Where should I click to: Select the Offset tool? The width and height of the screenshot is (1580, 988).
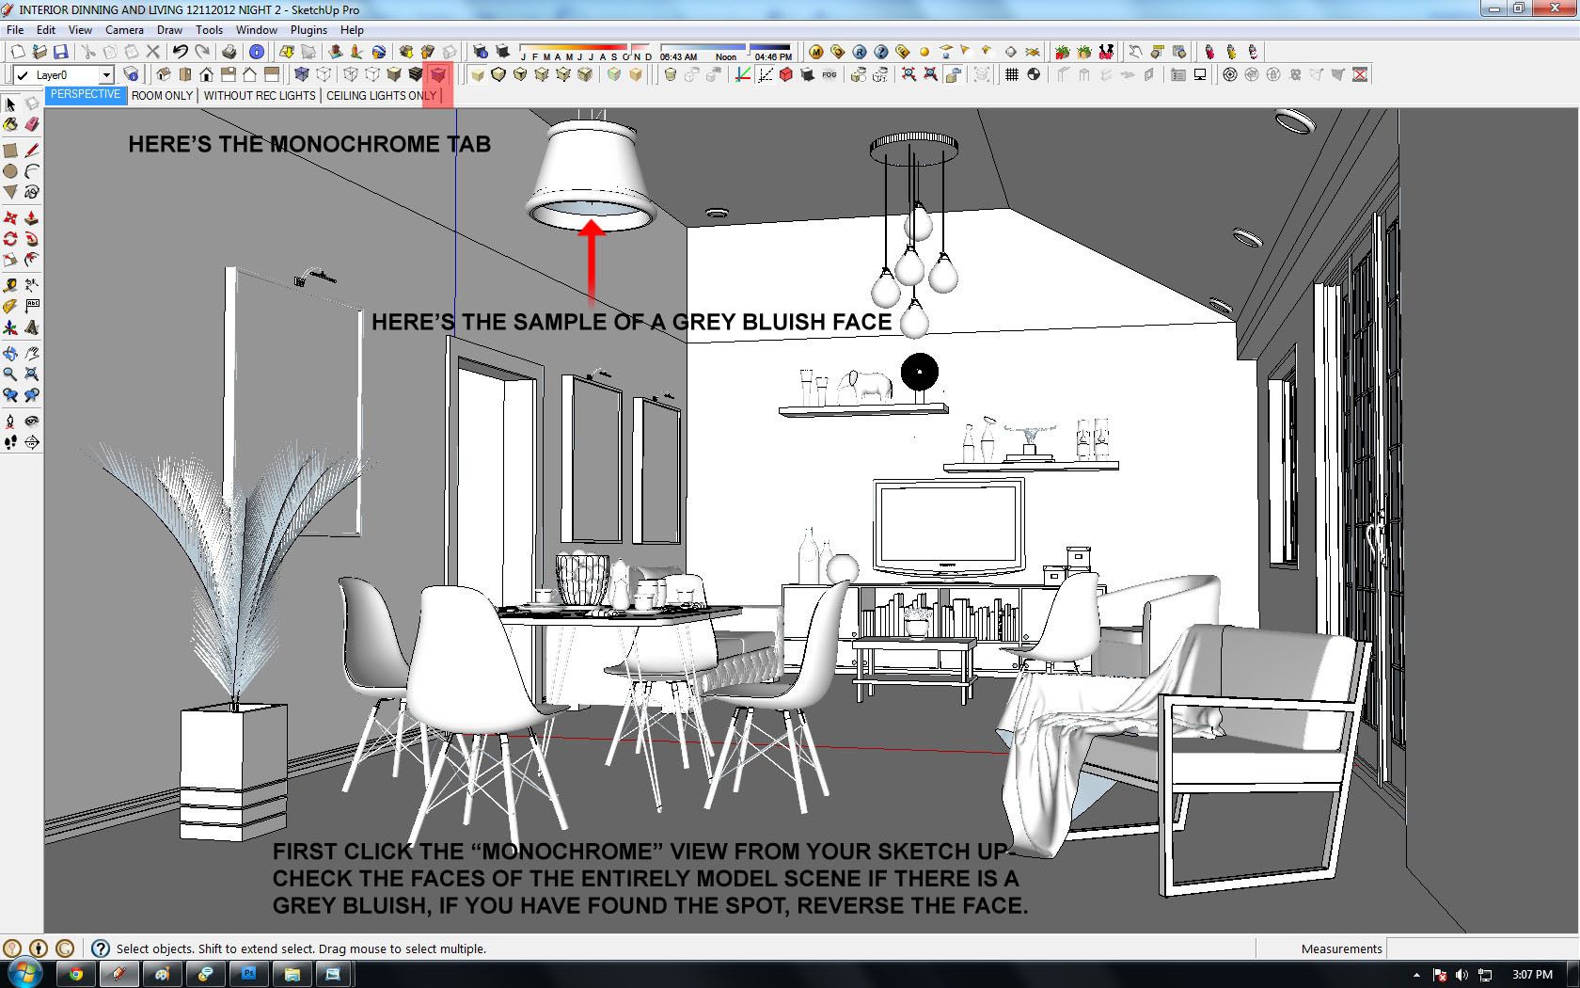32,260
